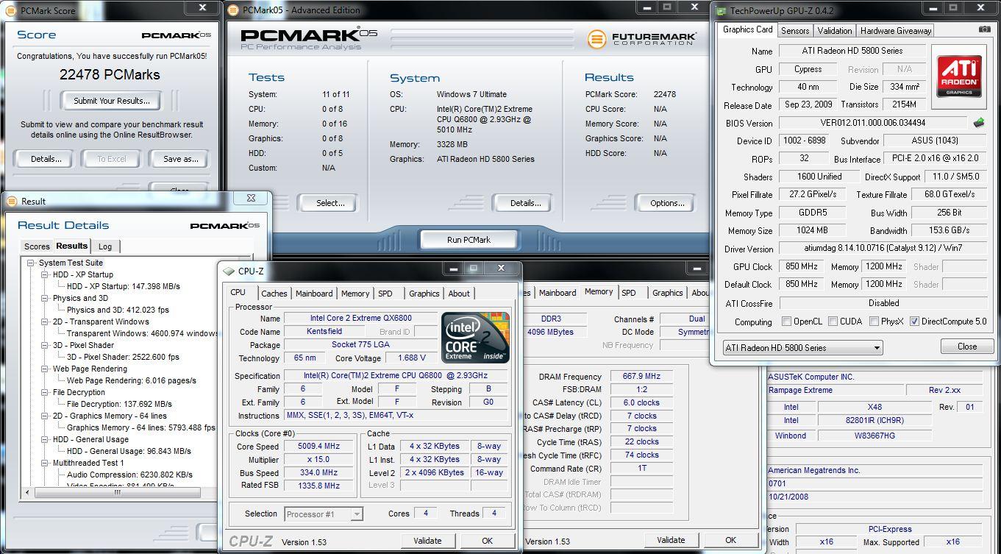1001x554 pixels.
Task: Click the PCMark05 Advanced Edition title icon
Action: (x=233, y=10)
